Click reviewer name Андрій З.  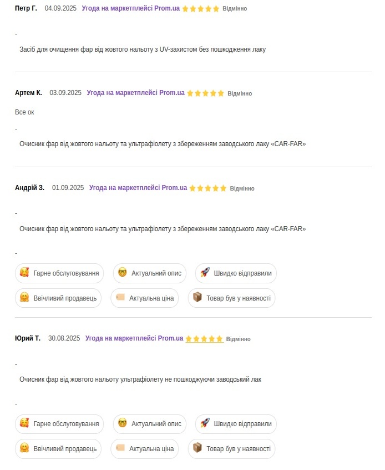tap(30, 188)
